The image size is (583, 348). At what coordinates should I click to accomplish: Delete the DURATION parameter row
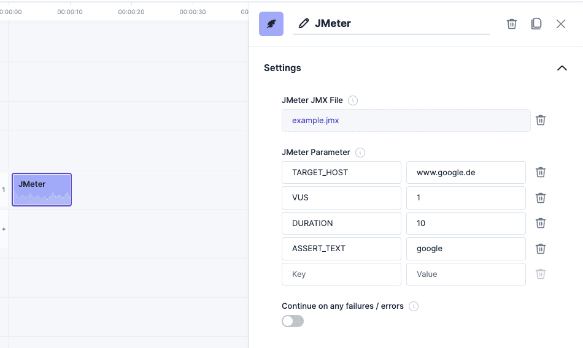(541, 223)
